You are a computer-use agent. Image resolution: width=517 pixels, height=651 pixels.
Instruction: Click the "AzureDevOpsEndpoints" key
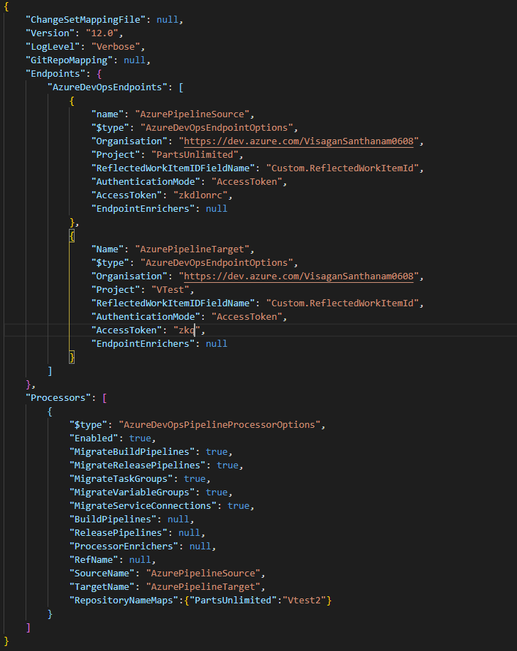(107, 87)
